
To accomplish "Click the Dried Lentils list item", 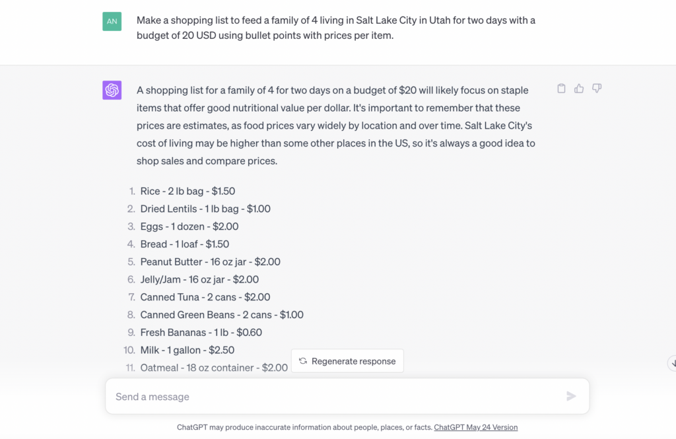I will coord(205,209).
